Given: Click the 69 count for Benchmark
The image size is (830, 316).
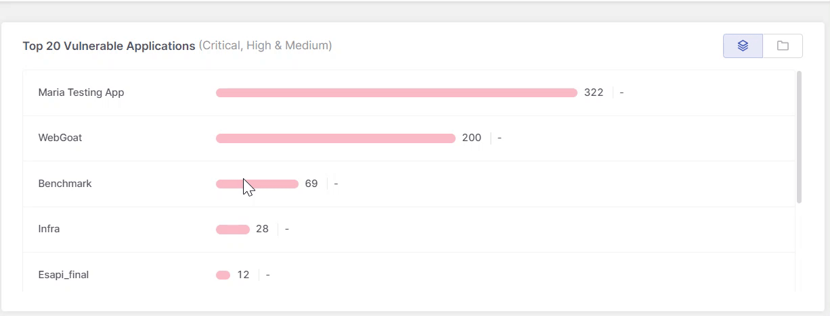Looking at the screenshot, I should [311, 184].
